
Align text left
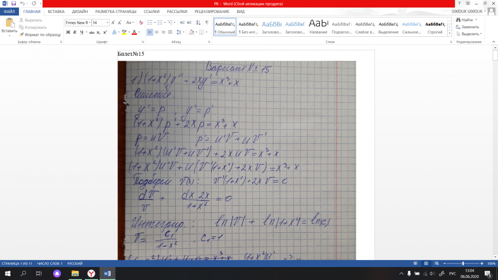click(149, 32)
